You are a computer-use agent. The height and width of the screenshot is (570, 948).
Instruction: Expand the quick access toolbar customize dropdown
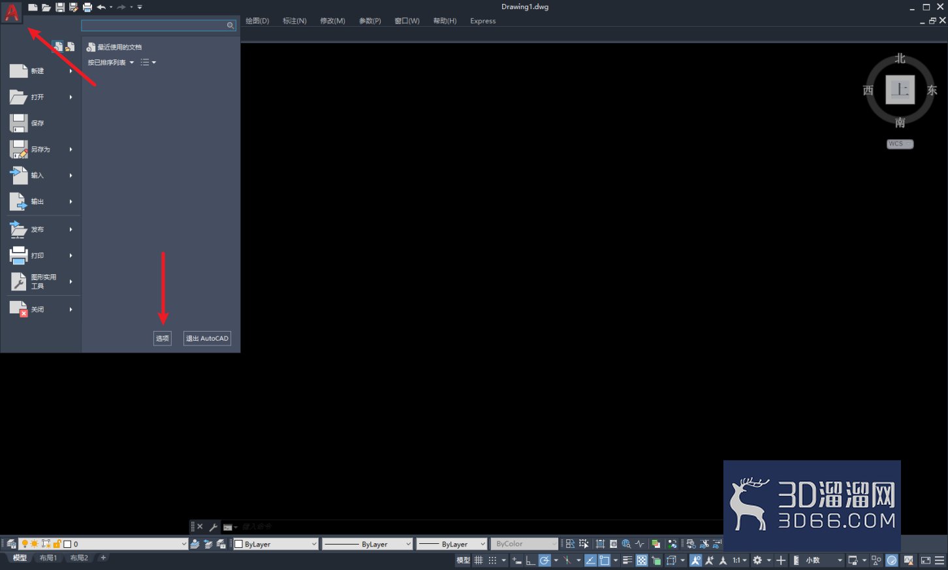pyautogui.click(x=140, y=7)
